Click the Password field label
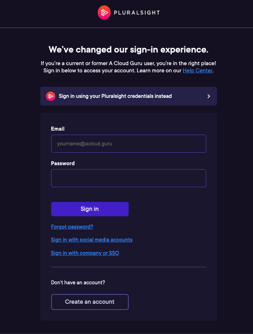 (x=63, y=163)
